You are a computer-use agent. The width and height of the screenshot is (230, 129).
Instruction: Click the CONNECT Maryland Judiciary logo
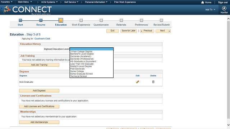[26, 10]
